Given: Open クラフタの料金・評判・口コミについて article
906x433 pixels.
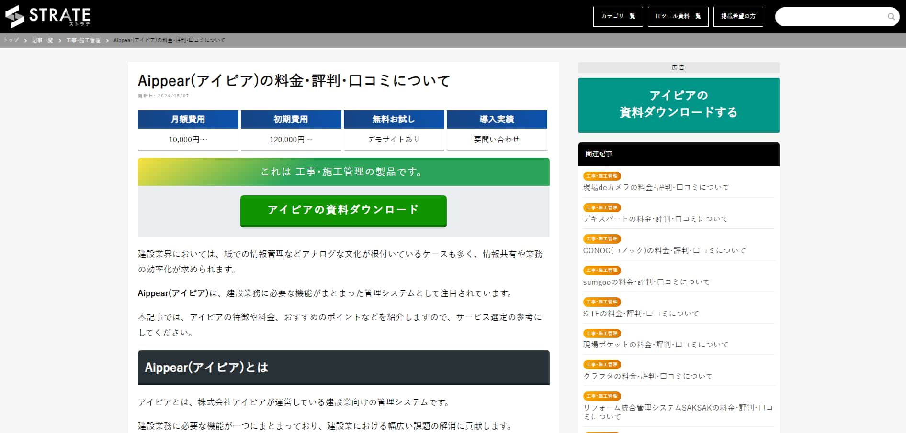Looking at the screenshot, I should click(648, 376).
